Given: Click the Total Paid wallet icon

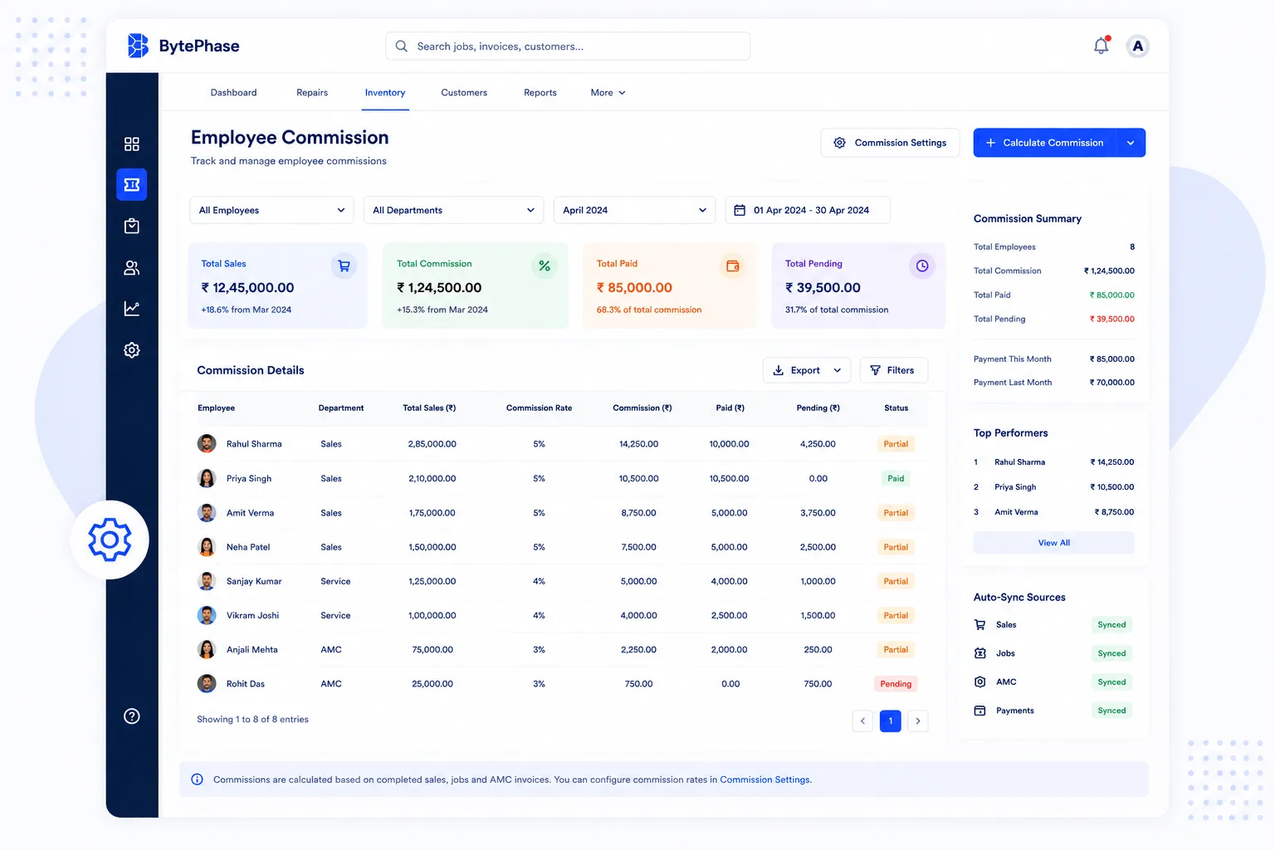Looking at the screenshot, I should click(733, 266).
